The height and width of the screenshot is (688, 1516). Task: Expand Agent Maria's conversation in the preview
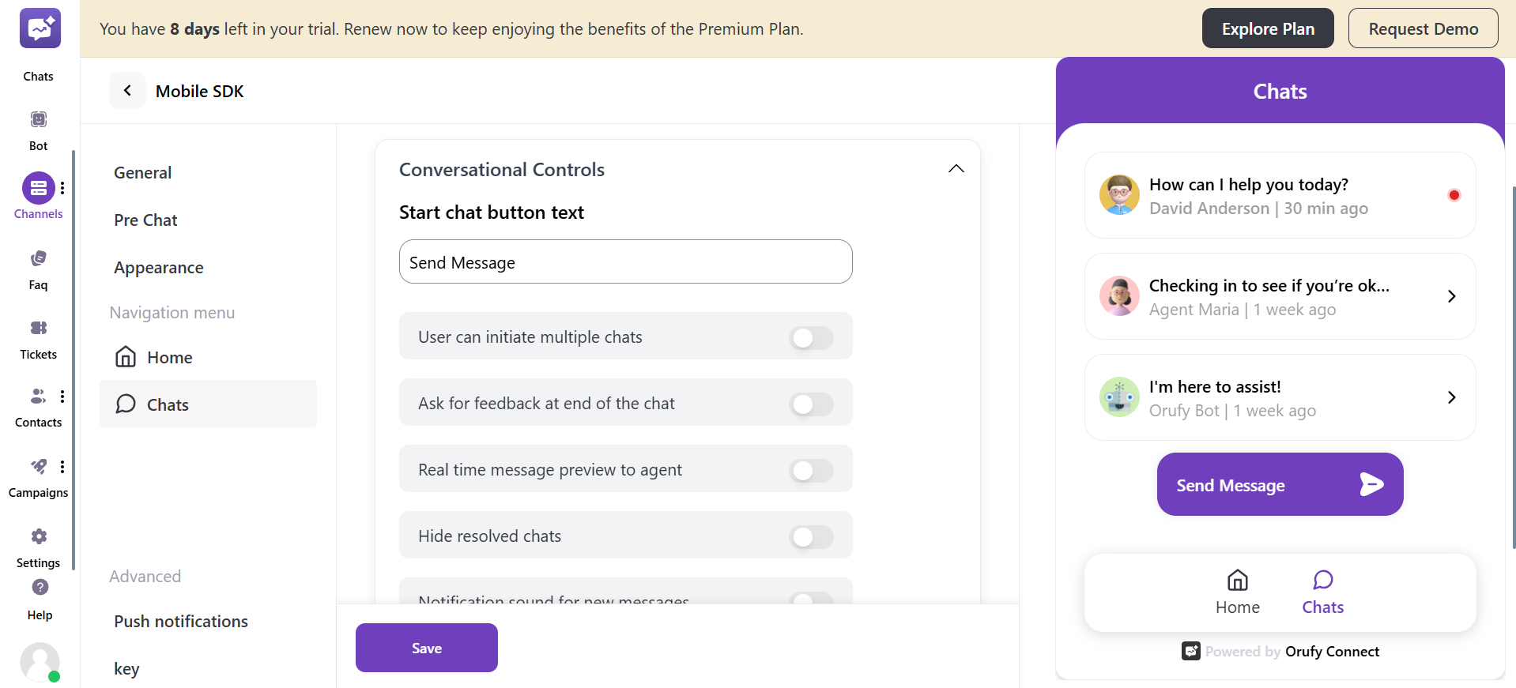click(x=1451, y=296)
